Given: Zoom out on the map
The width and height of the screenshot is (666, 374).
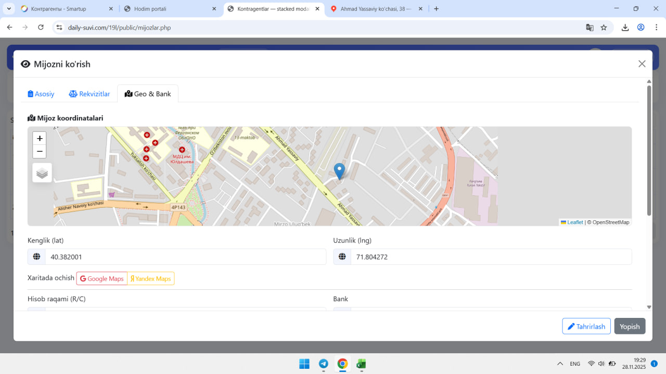Looking at the screenshot, I should [40, 152].
